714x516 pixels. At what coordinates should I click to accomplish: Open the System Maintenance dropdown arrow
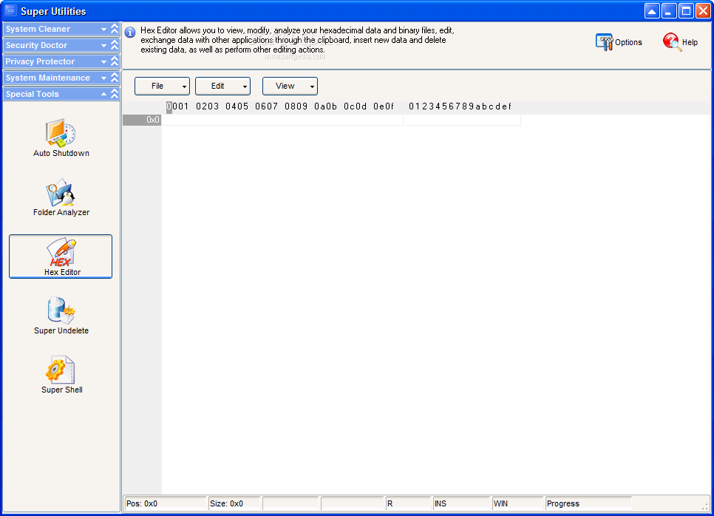[x=103, y=78]
